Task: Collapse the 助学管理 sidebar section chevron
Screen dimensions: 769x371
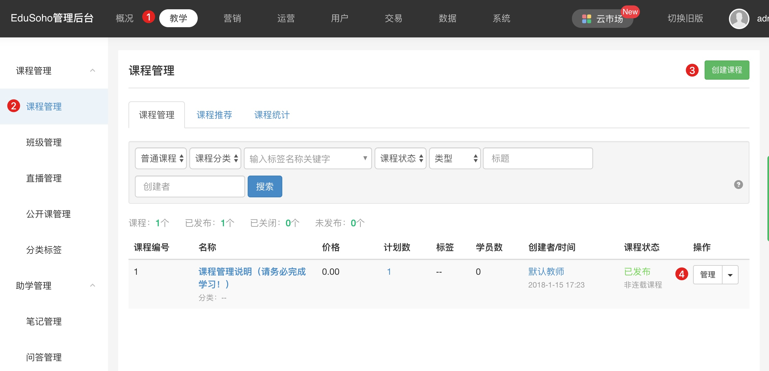Action: click(93, 285)
